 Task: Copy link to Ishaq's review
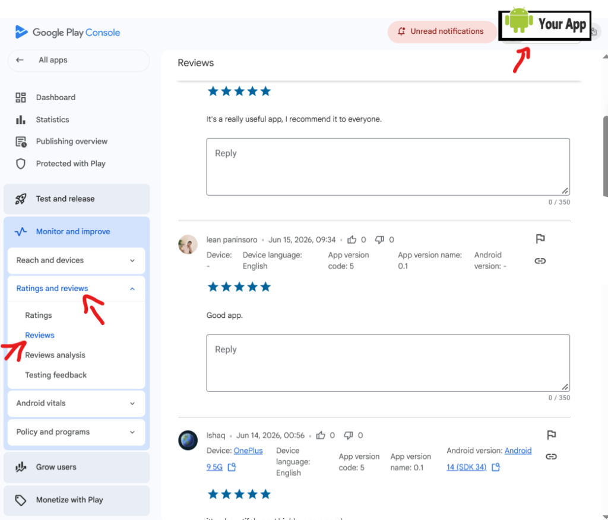pos(551,457)
